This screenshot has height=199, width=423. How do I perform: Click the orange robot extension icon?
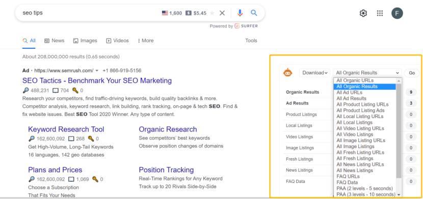click(x=287, y=72)
